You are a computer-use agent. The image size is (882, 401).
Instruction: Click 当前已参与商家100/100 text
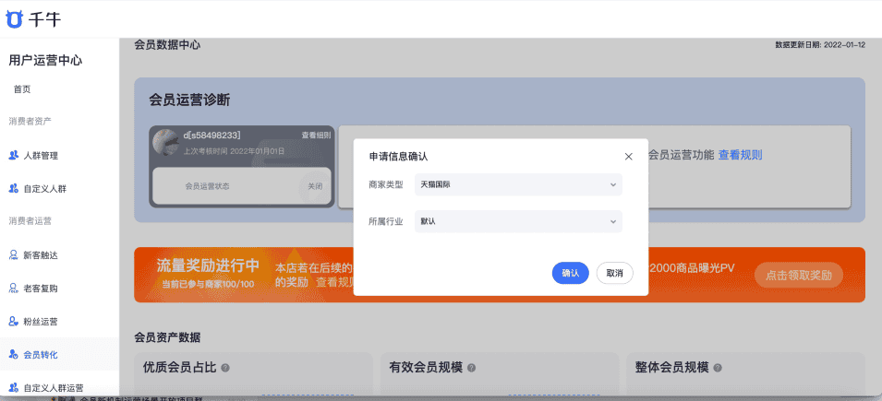tap(208, 284)
